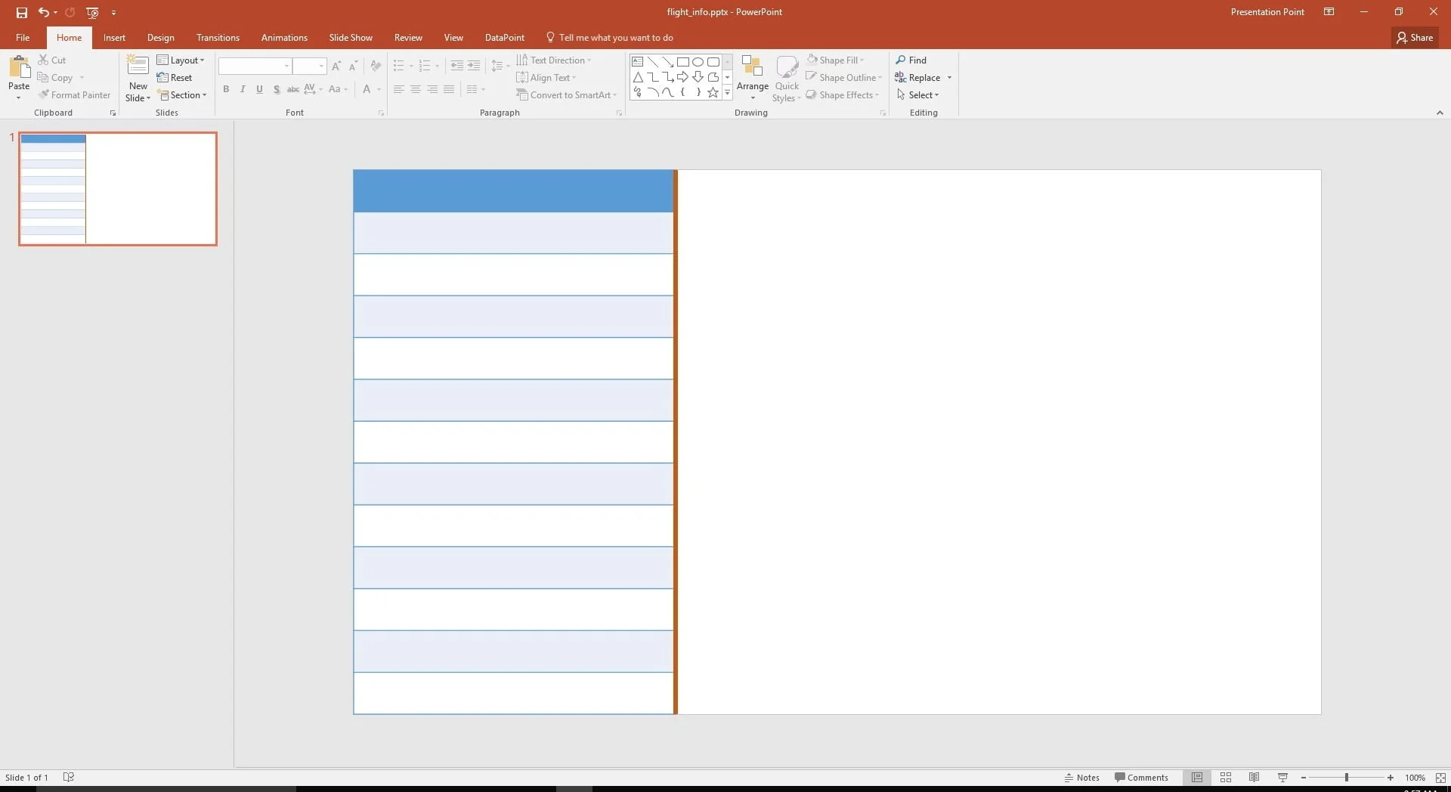
Task: Switch to Slide Sorter view icon
Action: click(1226, 778)
